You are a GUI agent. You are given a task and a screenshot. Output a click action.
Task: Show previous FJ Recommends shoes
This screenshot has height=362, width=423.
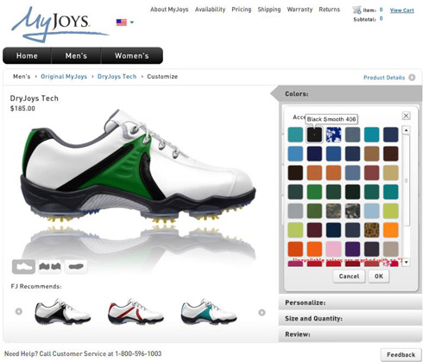(19, 311)
